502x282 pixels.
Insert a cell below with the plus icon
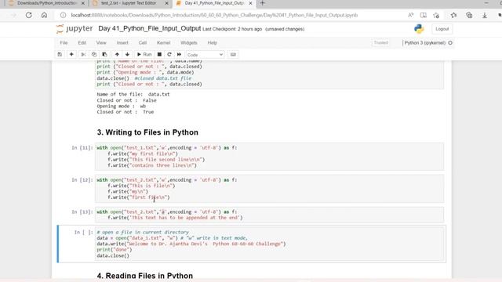pos(71,55)
